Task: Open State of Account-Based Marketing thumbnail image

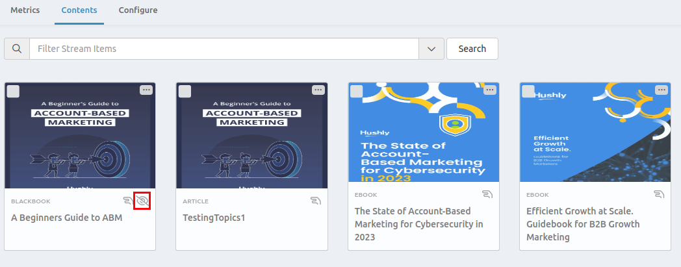Action: (x=424, y=132)
